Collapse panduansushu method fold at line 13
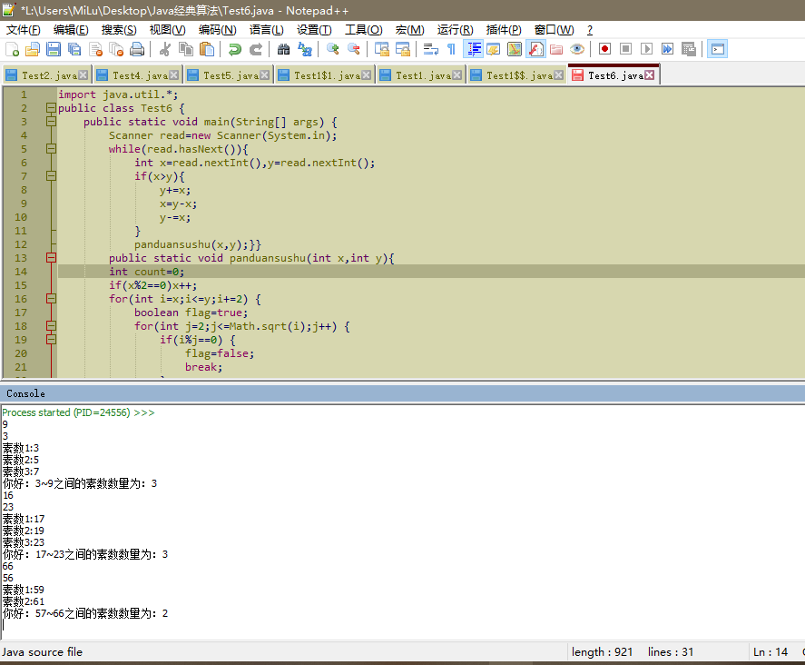Image resolution: width=805 pixels, height=665 pixels. tap(51, 258)
